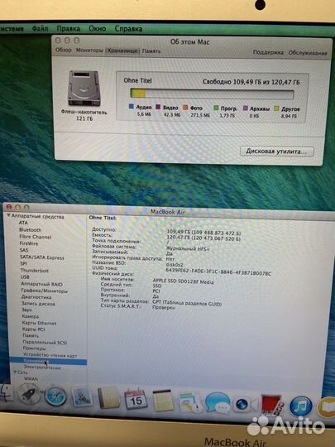The image size is (335, 447).
Task: Open Contacts book icon in Dock
Action: point(109,398)
